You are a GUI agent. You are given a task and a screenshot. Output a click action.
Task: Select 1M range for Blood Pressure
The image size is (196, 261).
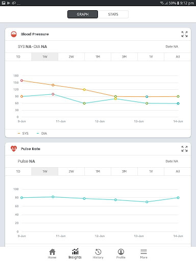pyautogui.click(x=98, y=57)
